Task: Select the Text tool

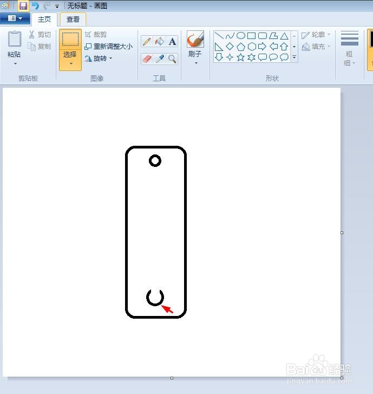Action: (172, 42)
